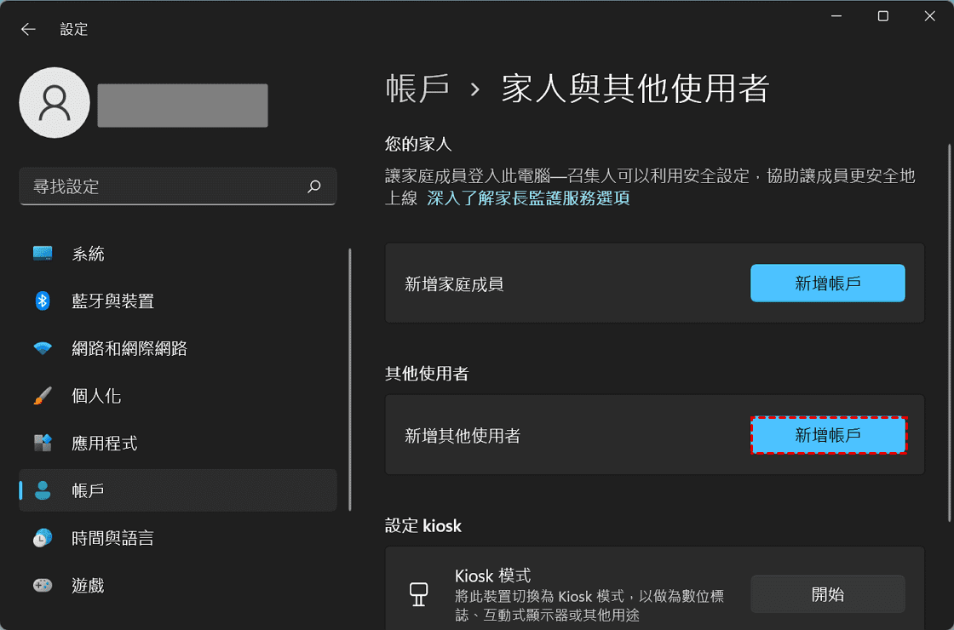Click the clock globe icon for 時間與語言
Viewport: 954px width, 630px height.
[43, 538]
